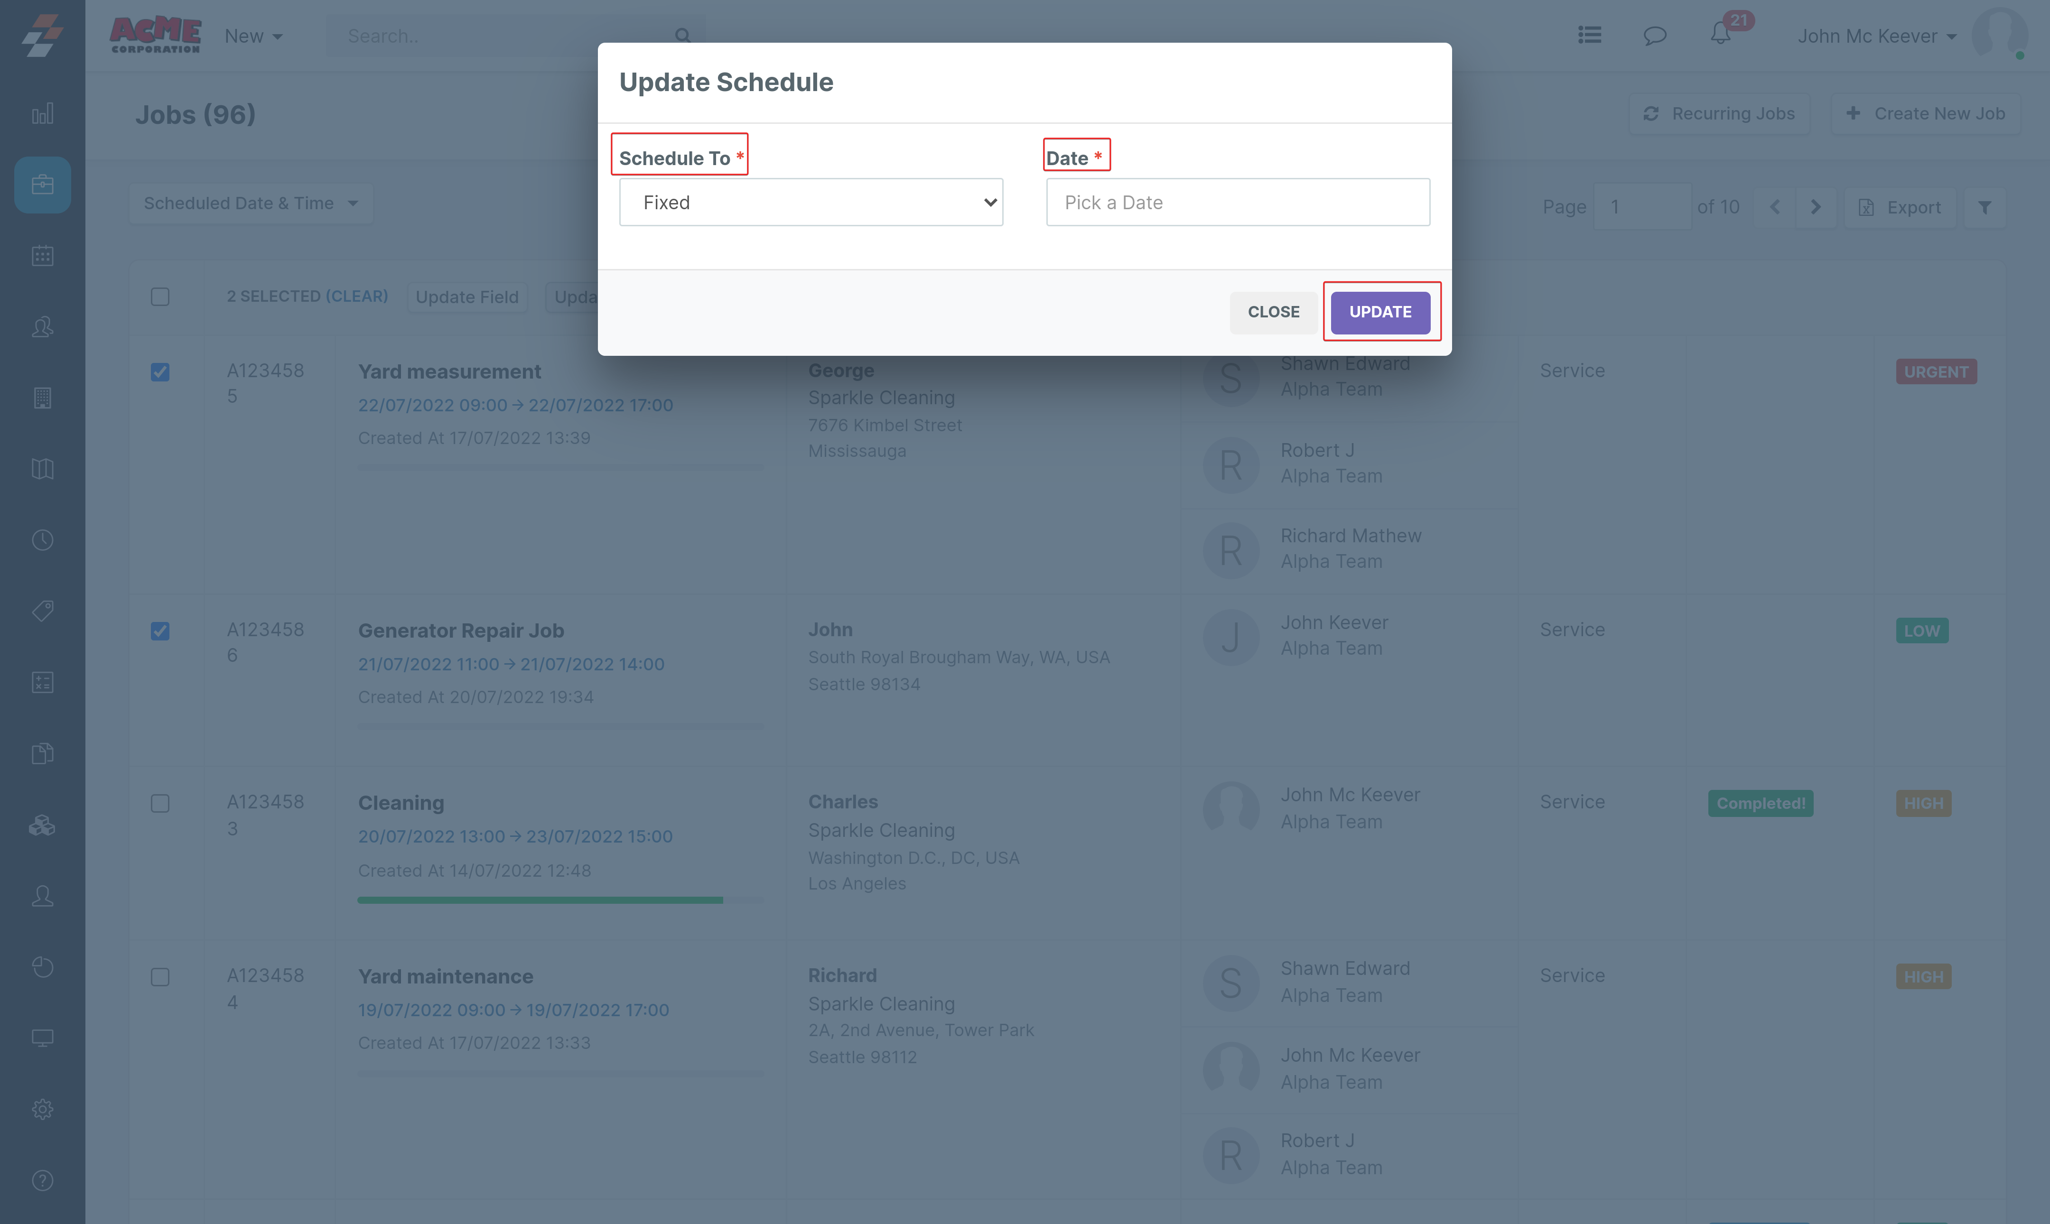
Task: Click the settings gear in sidebar
Action: [x=42, y=1109]
